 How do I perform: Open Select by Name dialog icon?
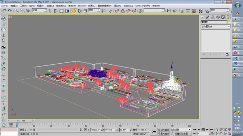[55, 11]
